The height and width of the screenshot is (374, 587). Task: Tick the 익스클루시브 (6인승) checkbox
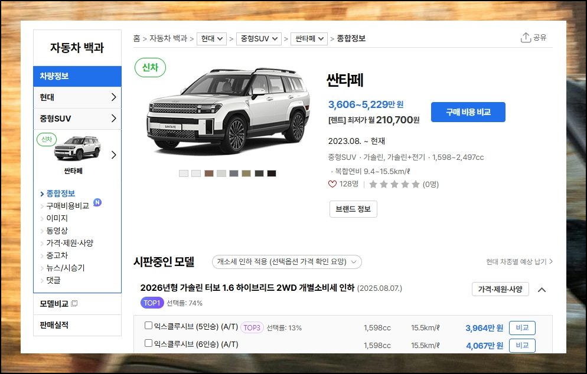149,343
